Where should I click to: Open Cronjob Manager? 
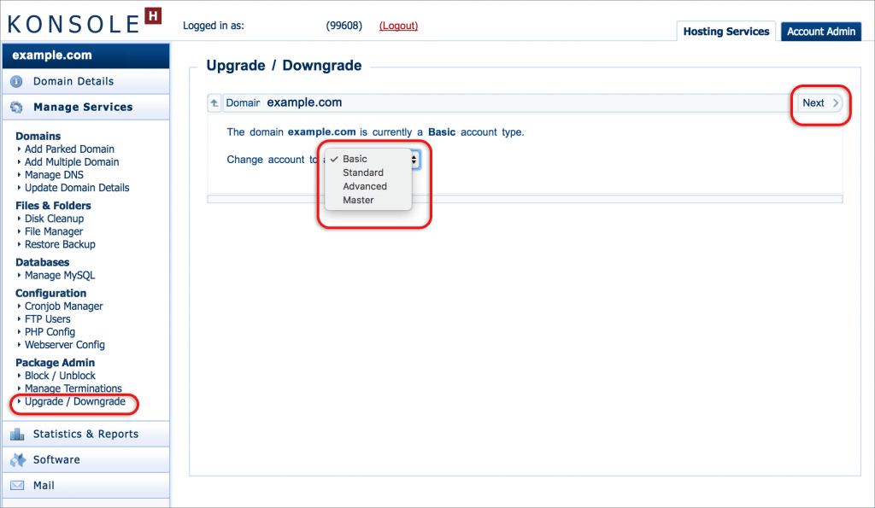pos(63,306)
